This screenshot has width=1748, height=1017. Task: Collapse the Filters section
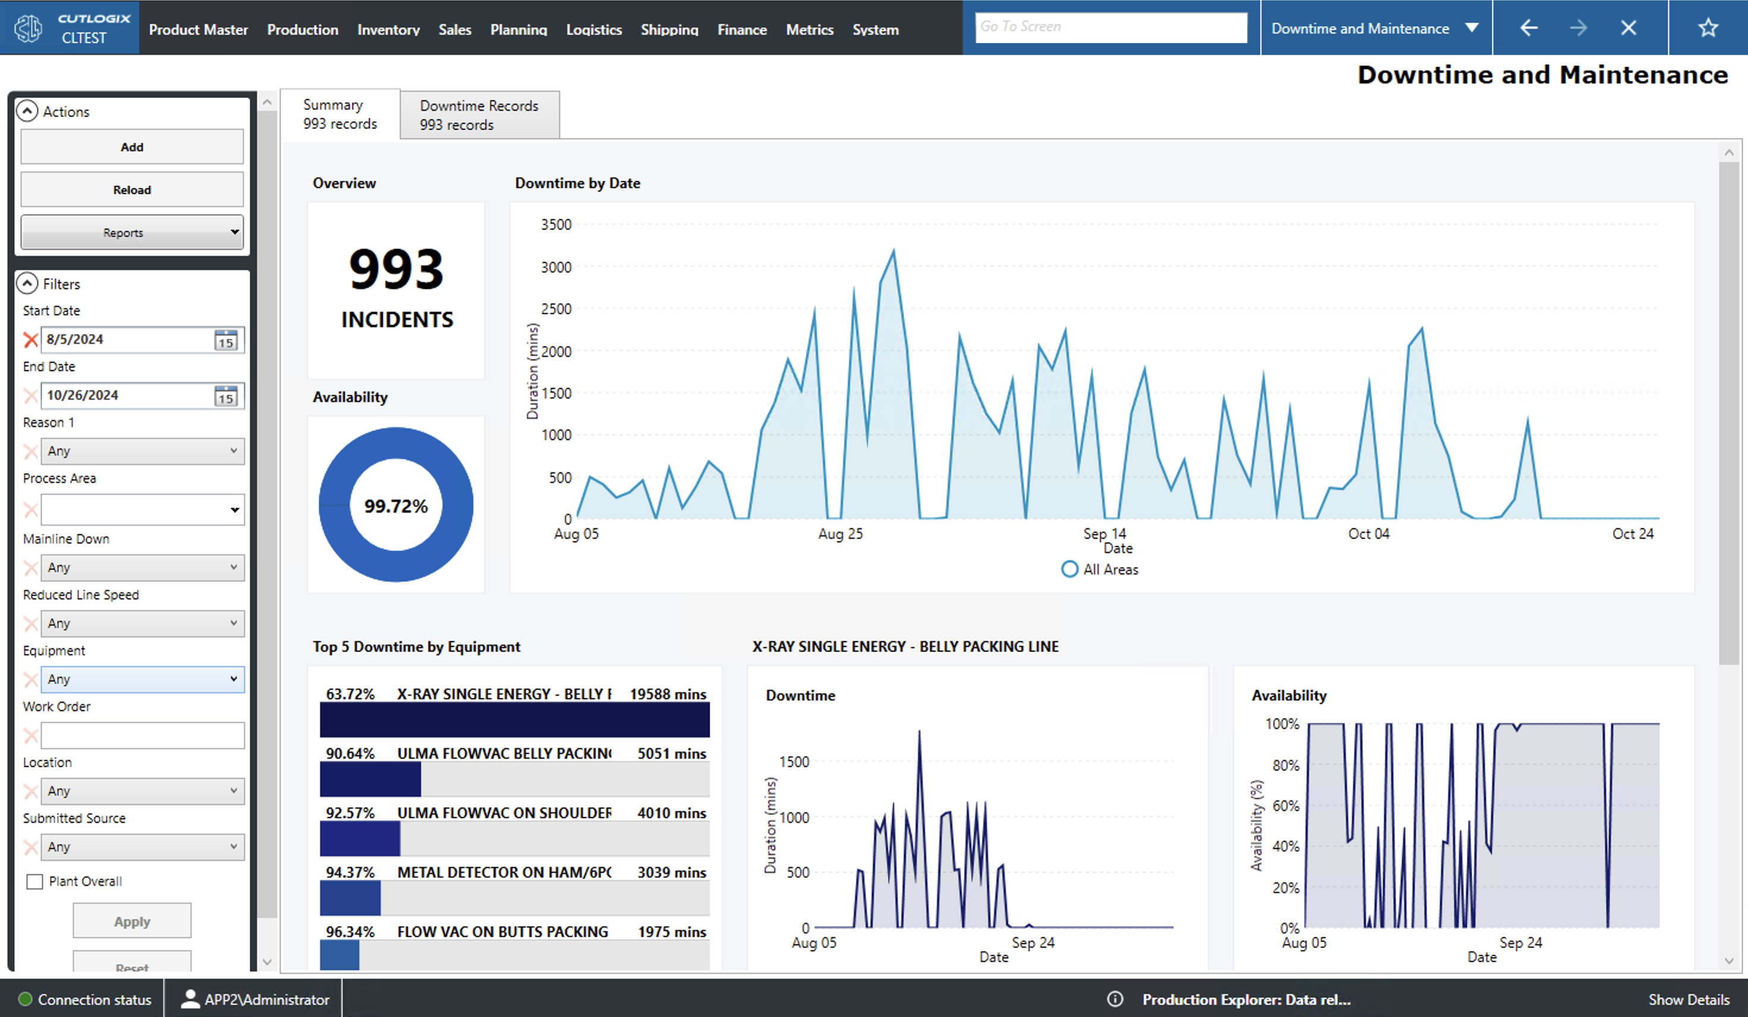click(27, 284)
